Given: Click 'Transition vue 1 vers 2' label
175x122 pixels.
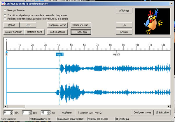Looking at the screenshot, I should pyautogui.click(x=90, y=113).
